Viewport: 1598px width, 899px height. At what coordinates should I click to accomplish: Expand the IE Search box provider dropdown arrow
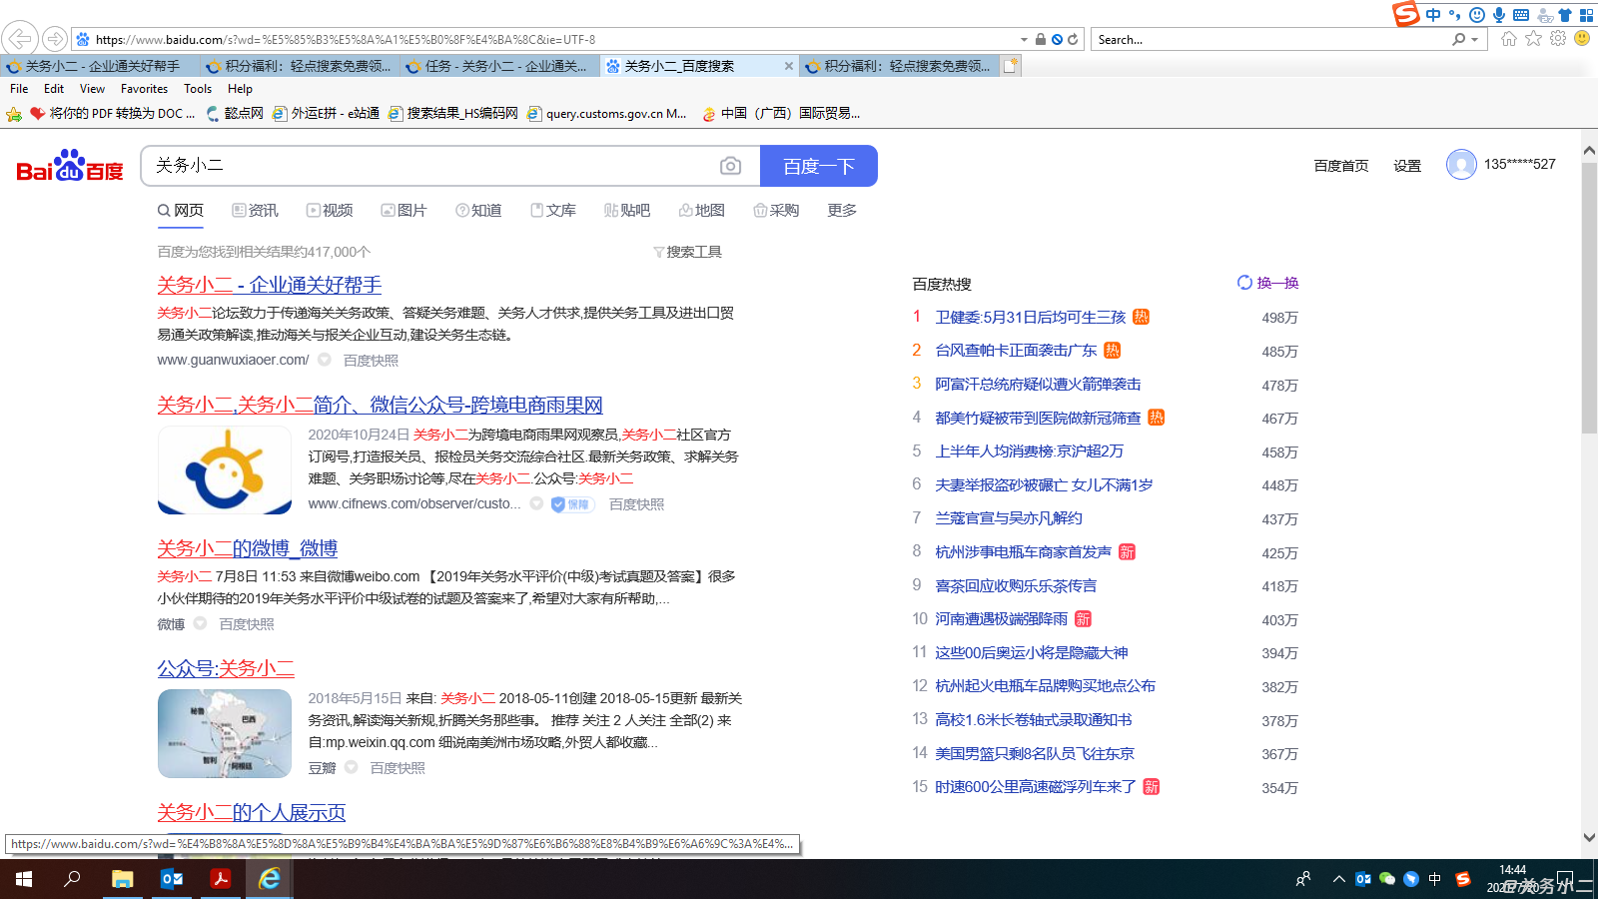pos(1475,40)
